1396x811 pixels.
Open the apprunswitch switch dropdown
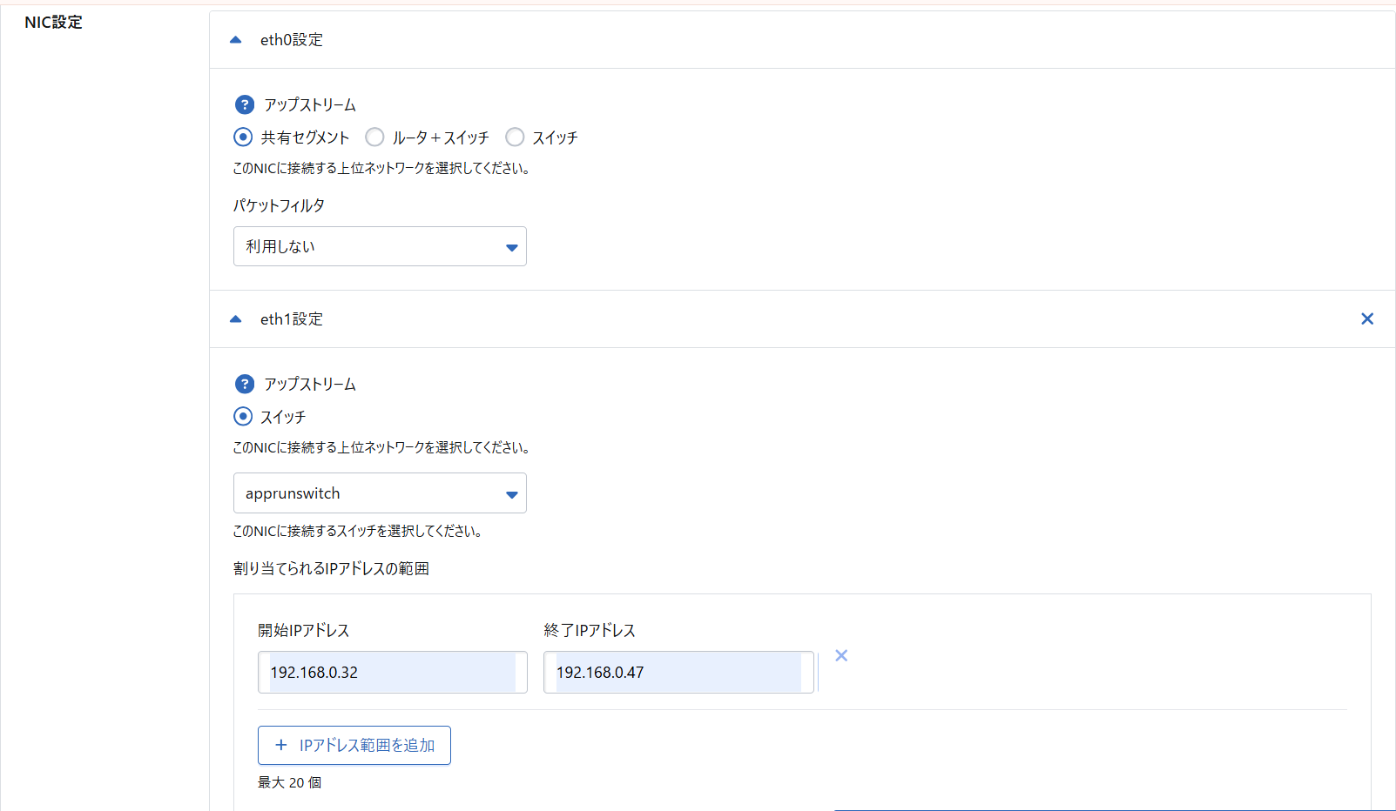click(380, 493)
